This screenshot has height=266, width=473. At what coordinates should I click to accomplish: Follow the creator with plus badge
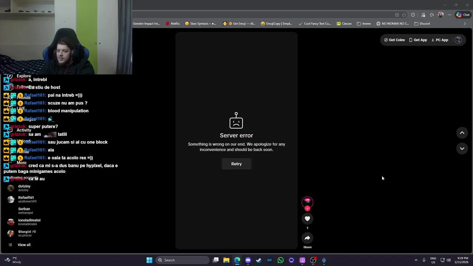pos(307,208)
